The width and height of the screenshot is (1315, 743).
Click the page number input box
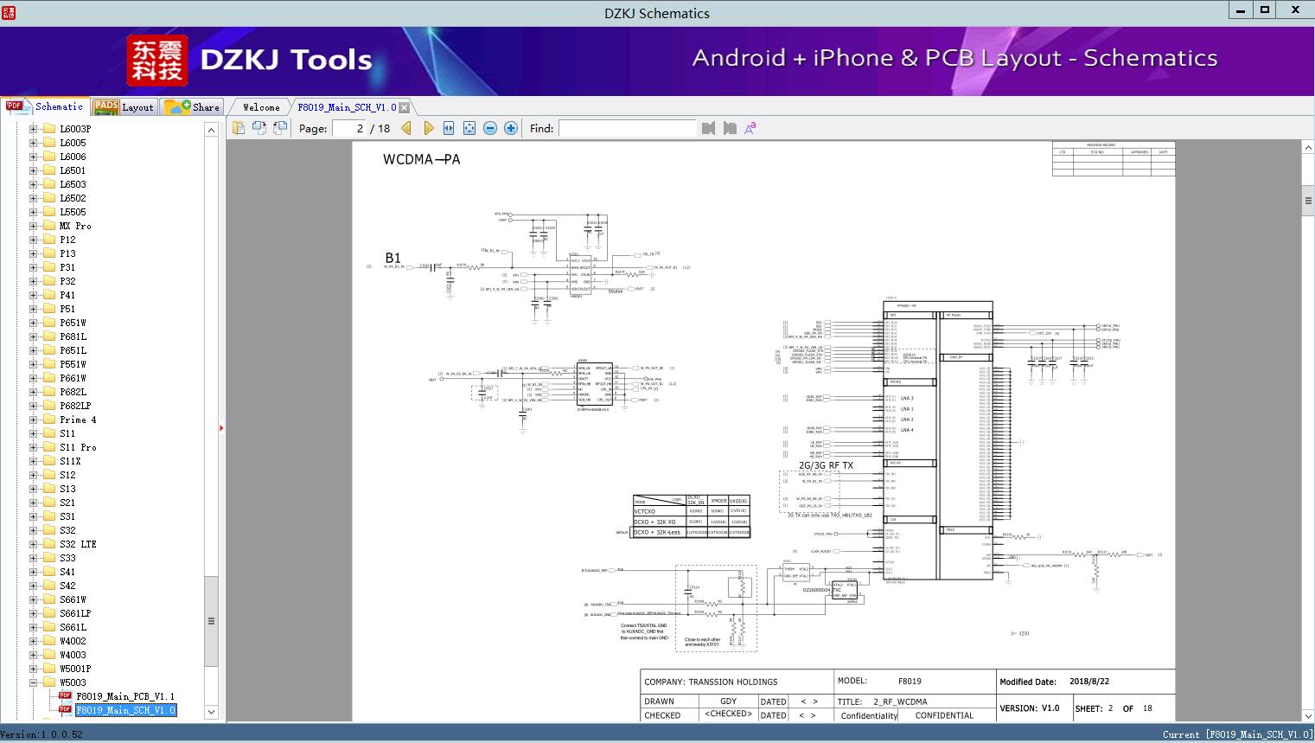349,128
